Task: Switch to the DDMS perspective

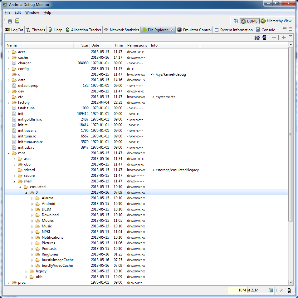Action: tap(250, 21)
